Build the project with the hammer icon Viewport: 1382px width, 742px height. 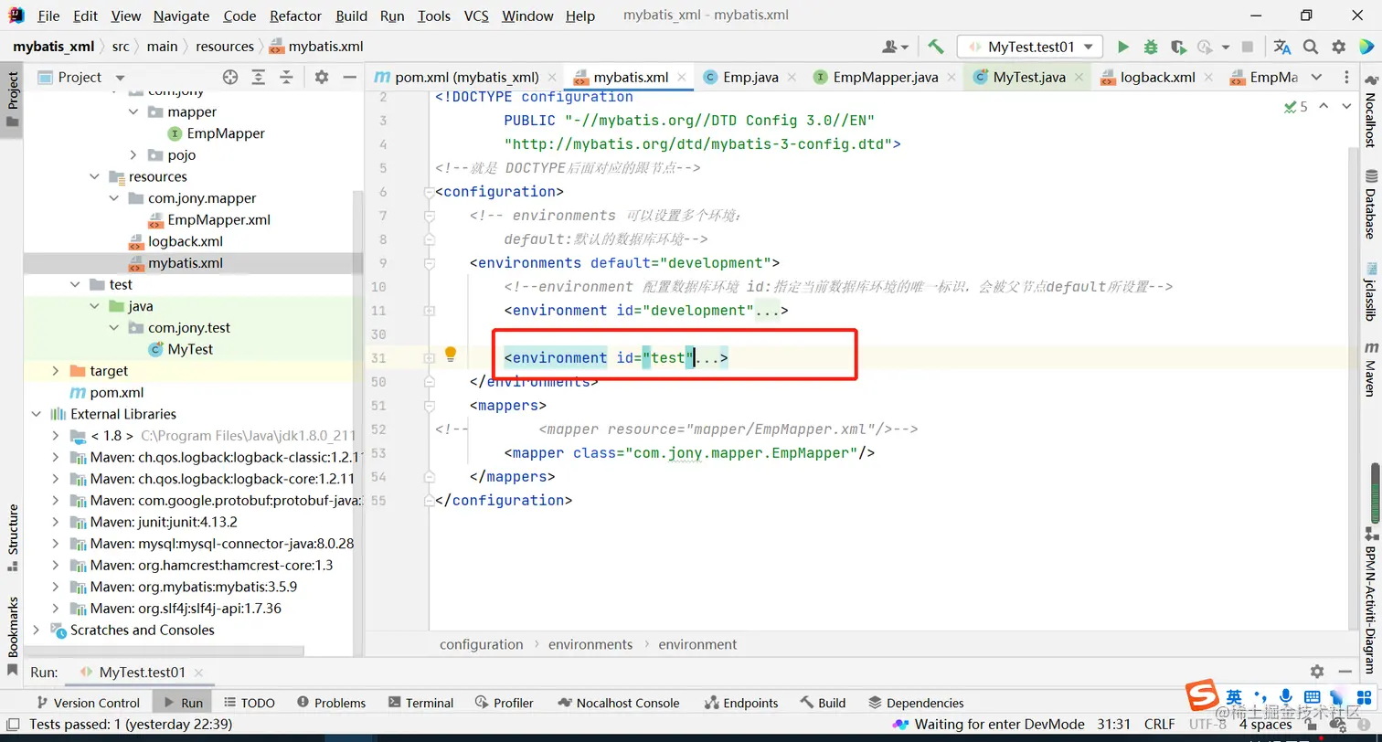pos(935,47)
